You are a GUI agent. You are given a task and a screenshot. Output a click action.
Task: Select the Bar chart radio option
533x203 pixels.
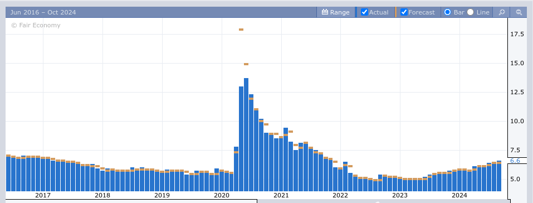click(447, 12)
